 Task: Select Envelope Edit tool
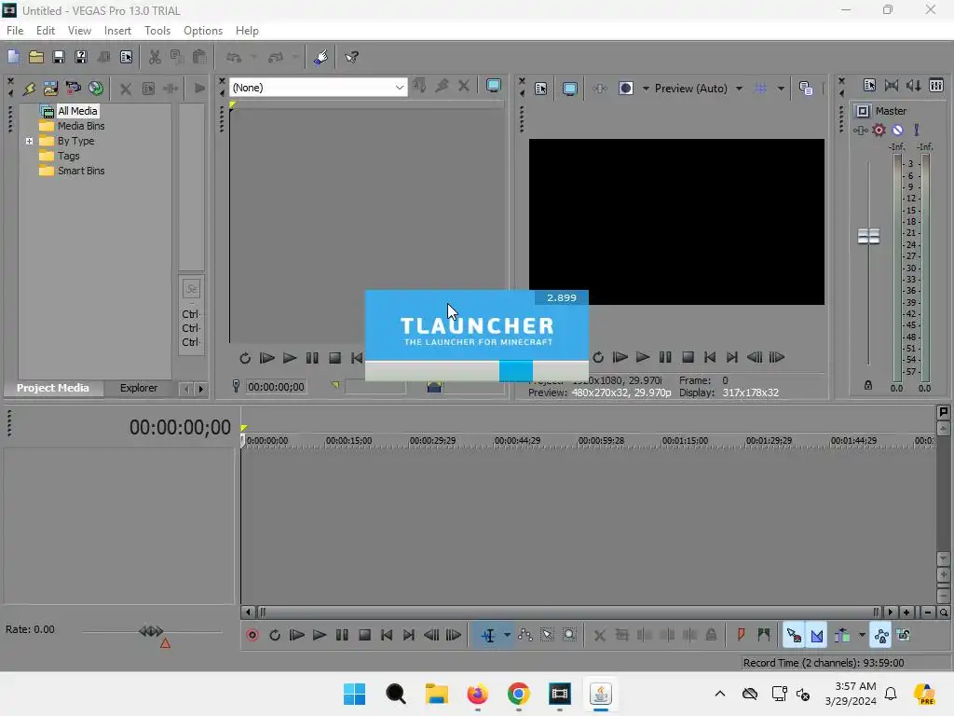click(525, 635)
